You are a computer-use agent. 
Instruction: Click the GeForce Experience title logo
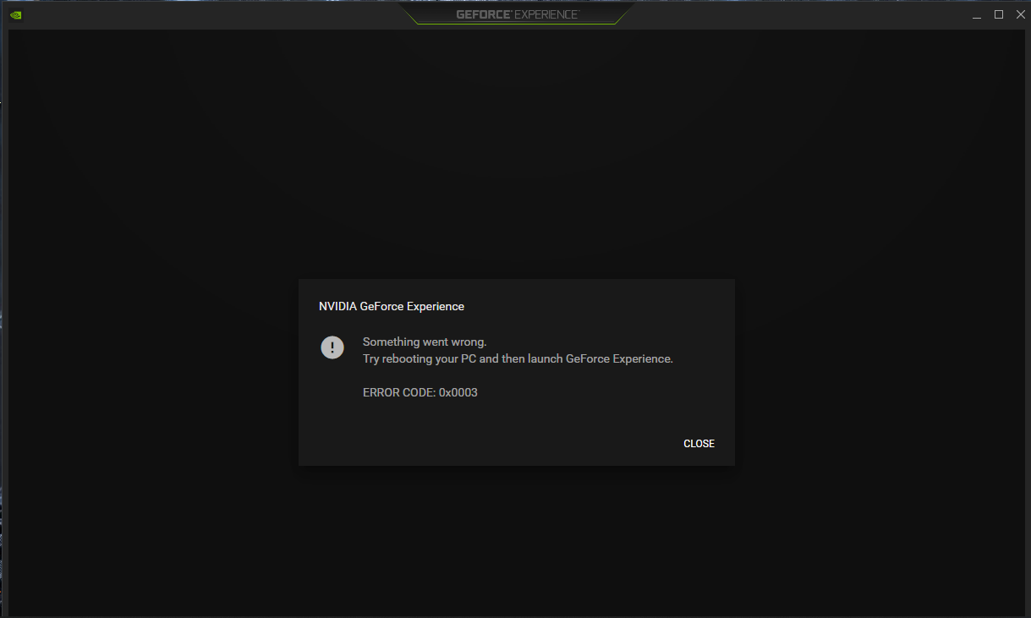517,14
